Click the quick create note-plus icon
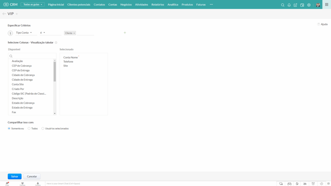The width and height of the screenshot is (331, 186). point(295,5)
